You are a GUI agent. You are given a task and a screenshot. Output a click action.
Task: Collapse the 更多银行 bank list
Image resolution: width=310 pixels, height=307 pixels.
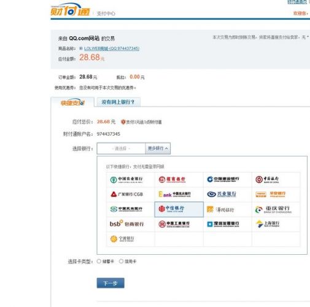158,149
